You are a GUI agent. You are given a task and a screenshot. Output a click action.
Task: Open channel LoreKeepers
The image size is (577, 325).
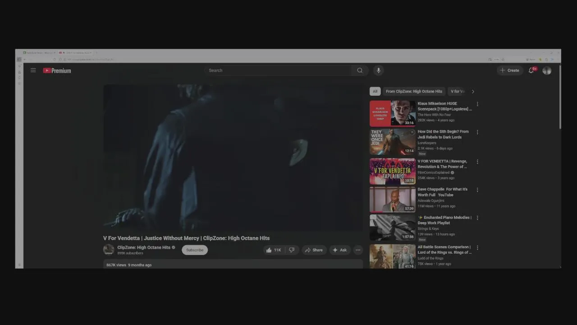coord(427,143)
